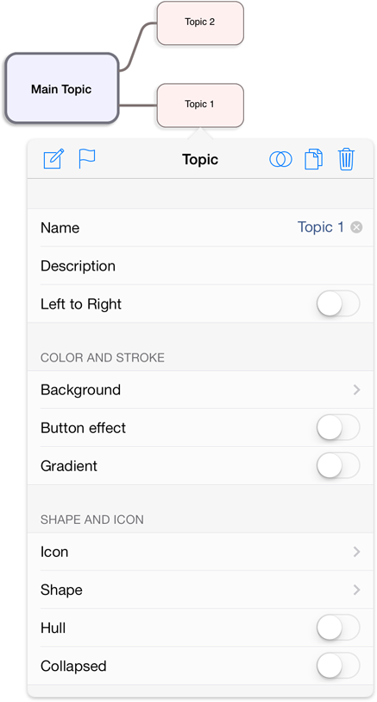
Task: Open the Background color chevron
Action: point(356,390)
